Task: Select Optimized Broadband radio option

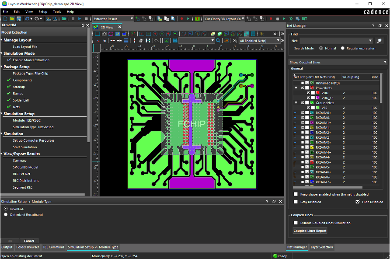Action: tap(6, 215)
